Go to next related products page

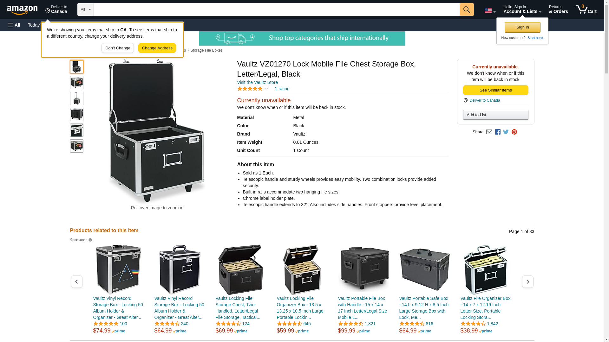pyautogui.click(x=527, y=282)
